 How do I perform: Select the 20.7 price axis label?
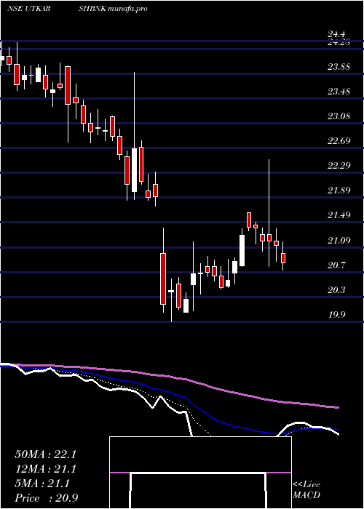coord(336,265)
